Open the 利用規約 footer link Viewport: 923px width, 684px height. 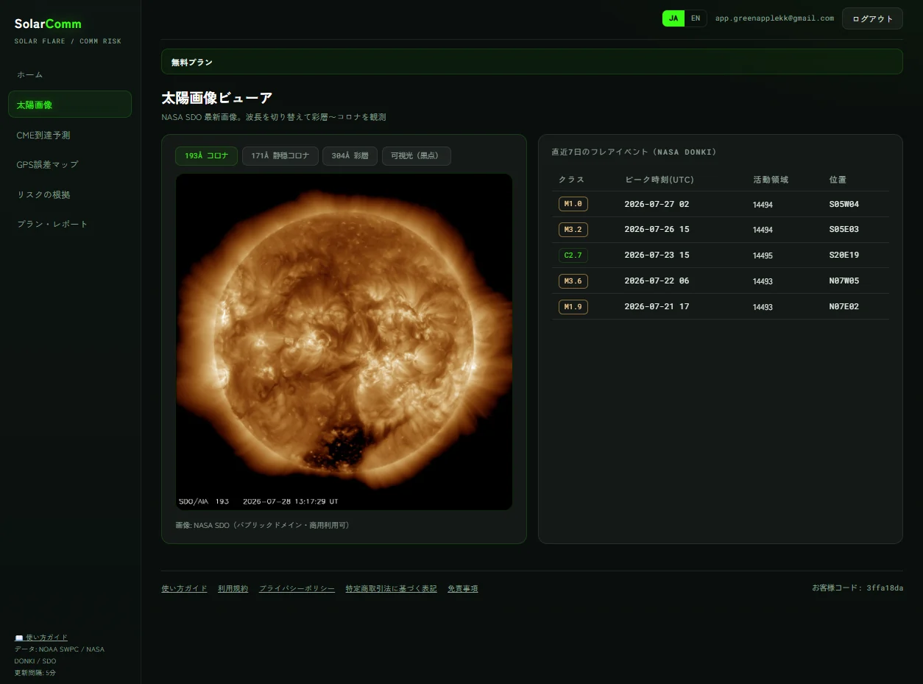tap(233, 589)
